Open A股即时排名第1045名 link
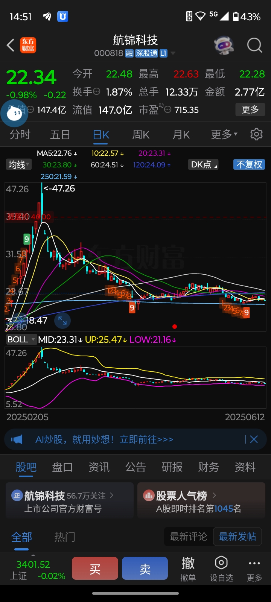 [199, 509]
